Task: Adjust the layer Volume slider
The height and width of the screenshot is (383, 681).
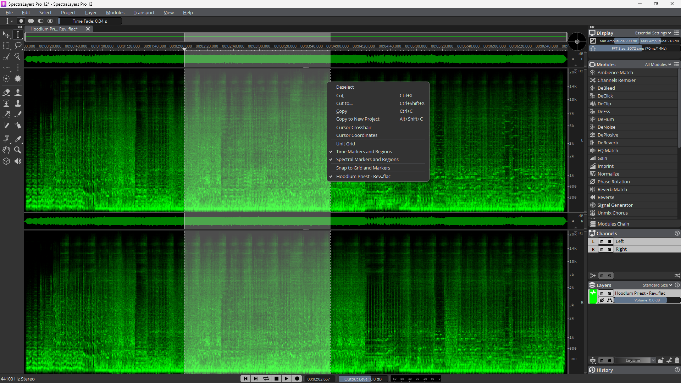Action: (647, 300)
